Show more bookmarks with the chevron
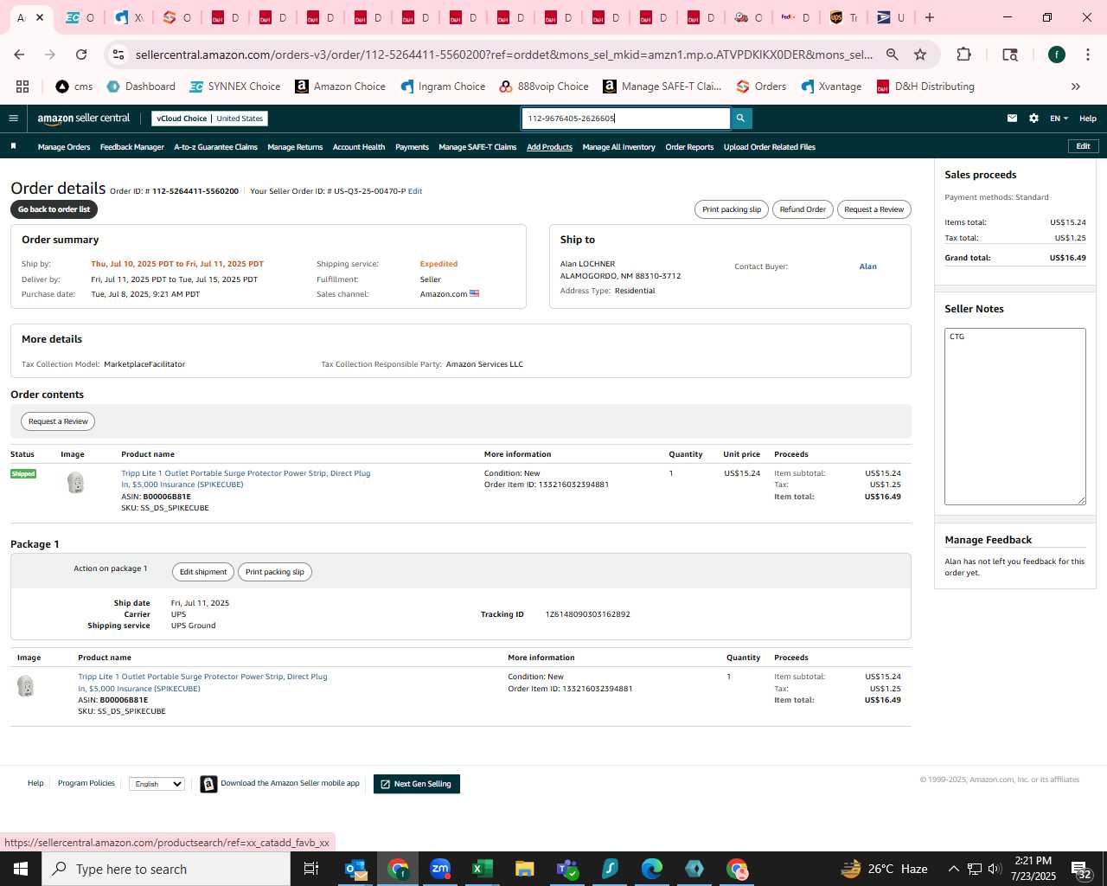The image size is (1107, 886). pos(1076,87)
